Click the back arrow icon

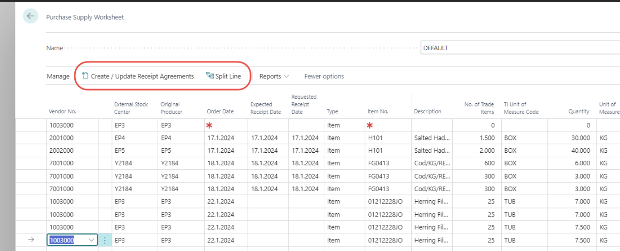pos(30,16)
